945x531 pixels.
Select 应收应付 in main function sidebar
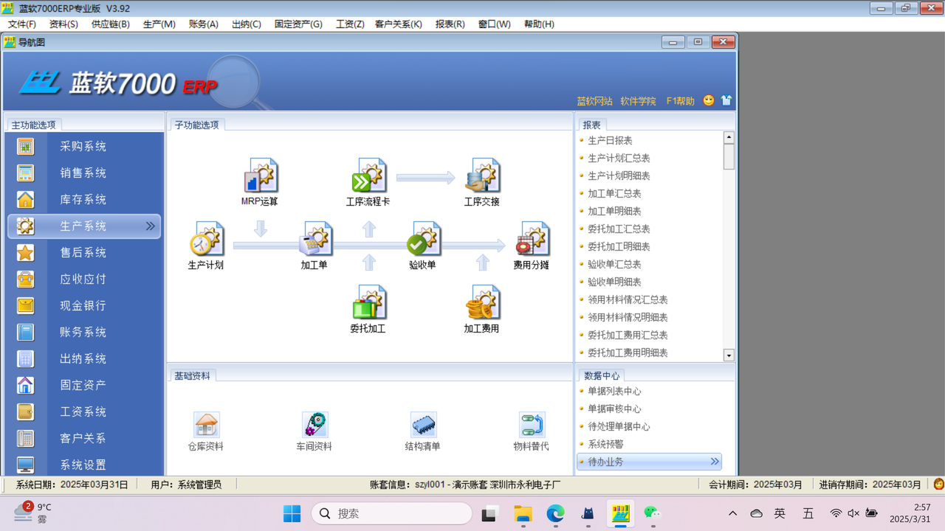point(84,280)
